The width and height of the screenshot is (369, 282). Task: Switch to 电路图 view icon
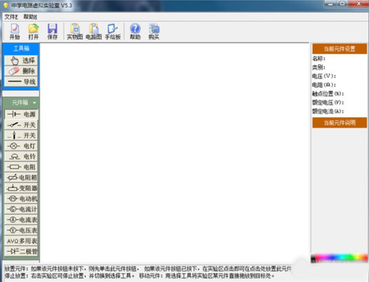pos(94,31)
